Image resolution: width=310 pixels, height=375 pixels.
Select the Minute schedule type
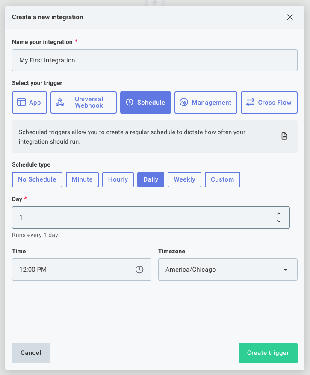(82, 179)
